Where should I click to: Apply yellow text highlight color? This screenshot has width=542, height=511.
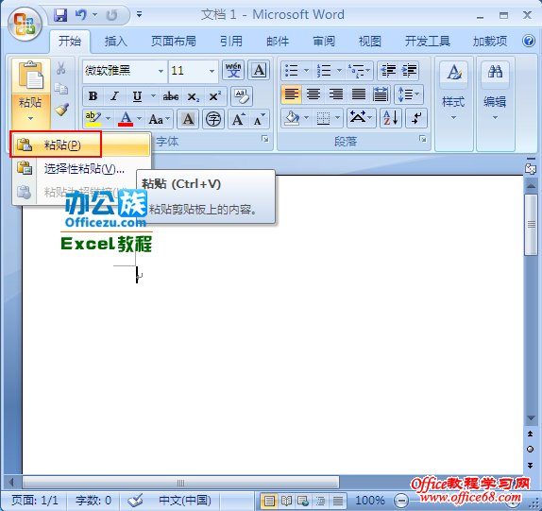point(93,119)
